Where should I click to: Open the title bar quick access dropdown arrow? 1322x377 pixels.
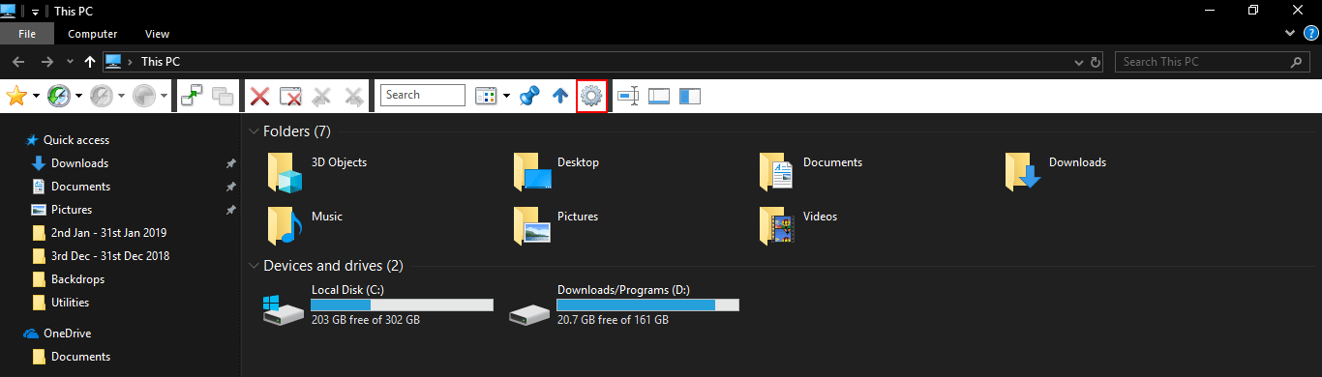tap(36, 11)
